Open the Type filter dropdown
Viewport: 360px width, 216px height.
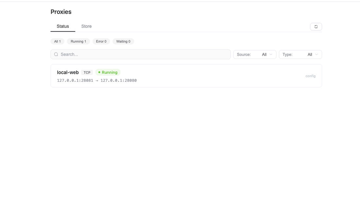pyautogui.click(x=300, y=54)
